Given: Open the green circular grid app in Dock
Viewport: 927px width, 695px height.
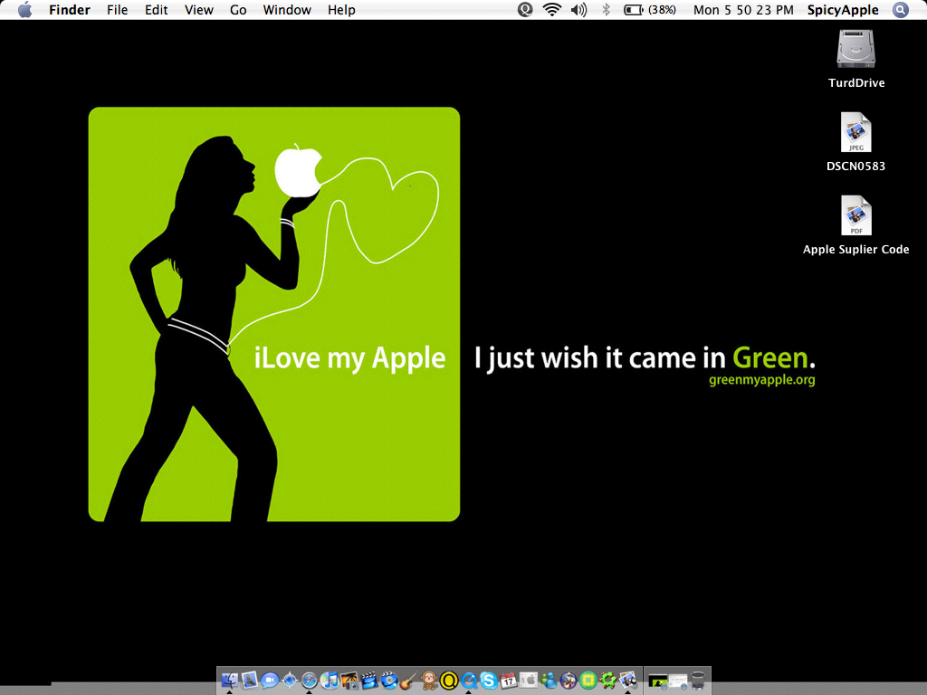Looking at the screenshot, I should [x=588, y=681].
